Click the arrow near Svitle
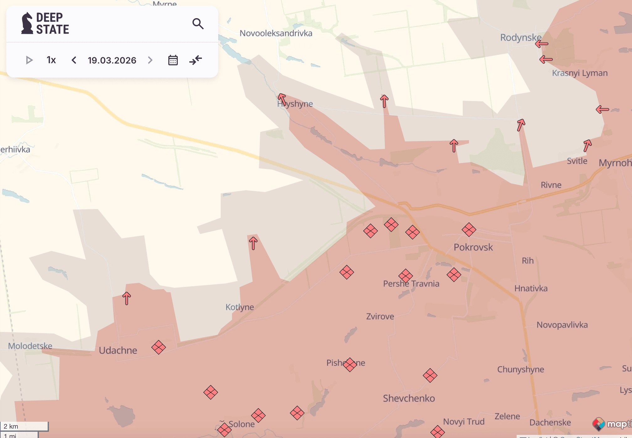 click(x=587, y=145)
